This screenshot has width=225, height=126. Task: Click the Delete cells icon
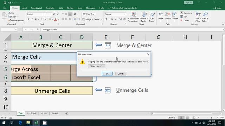pyautogui.click(x=168, y=14)
